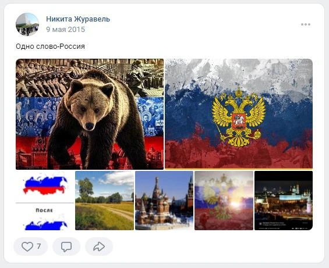Screen dimensions: 329x268
Task: Open the post date 9 мая 2015
Action: pos(65,29)
